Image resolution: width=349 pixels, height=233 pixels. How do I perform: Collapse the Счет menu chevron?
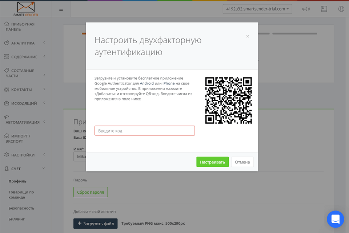coord(44,168)
